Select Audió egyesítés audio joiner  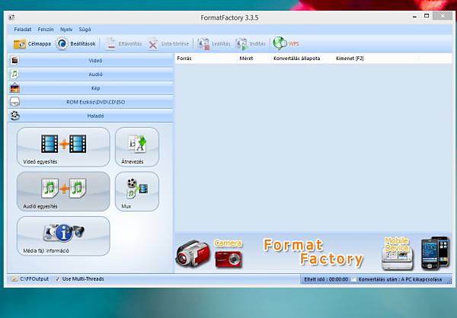[63, 191]
